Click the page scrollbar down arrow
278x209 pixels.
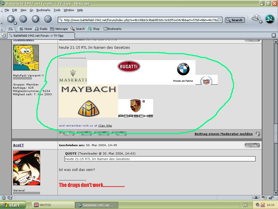coord(276,193)
